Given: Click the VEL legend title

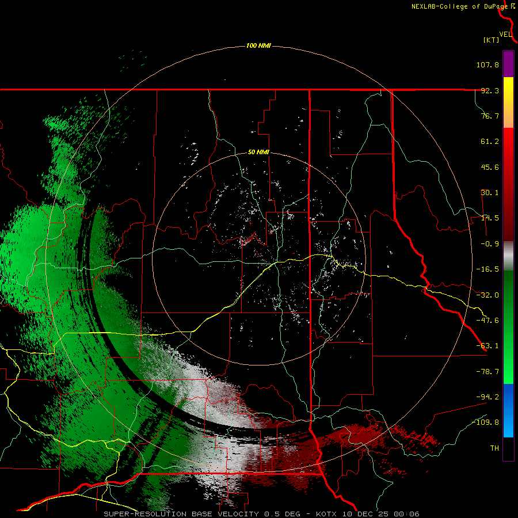Looking at the screenshot, I should (505, 35).
